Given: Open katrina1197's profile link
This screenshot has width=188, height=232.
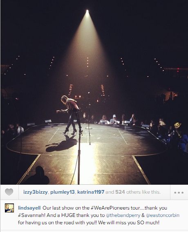Looking at the screenshot, I should 91,192.
